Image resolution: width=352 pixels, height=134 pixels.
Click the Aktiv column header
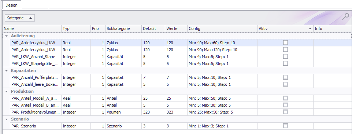pos(285,28)
